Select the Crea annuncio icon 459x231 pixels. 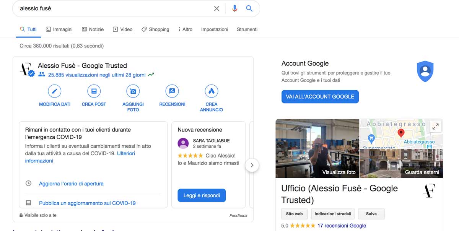(211, 91)
